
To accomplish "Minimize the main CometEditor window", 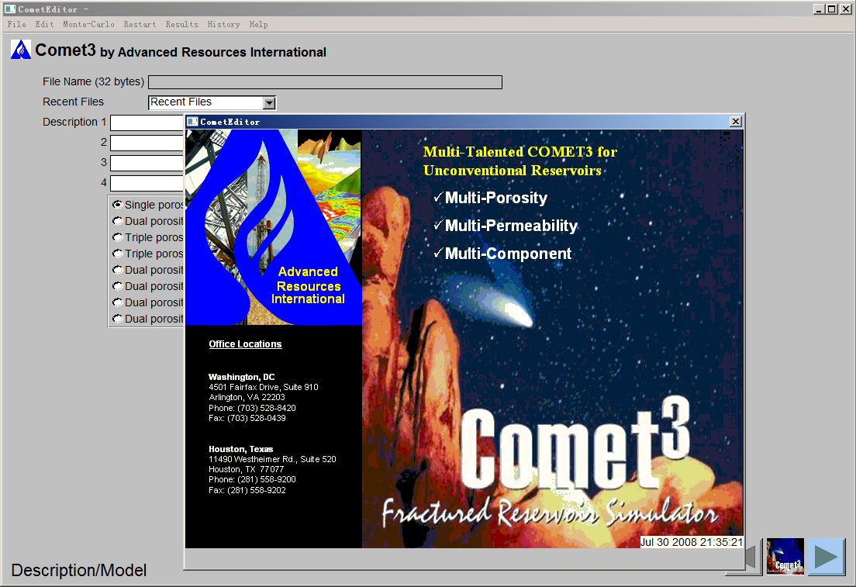I will click(x=818, y=9).
